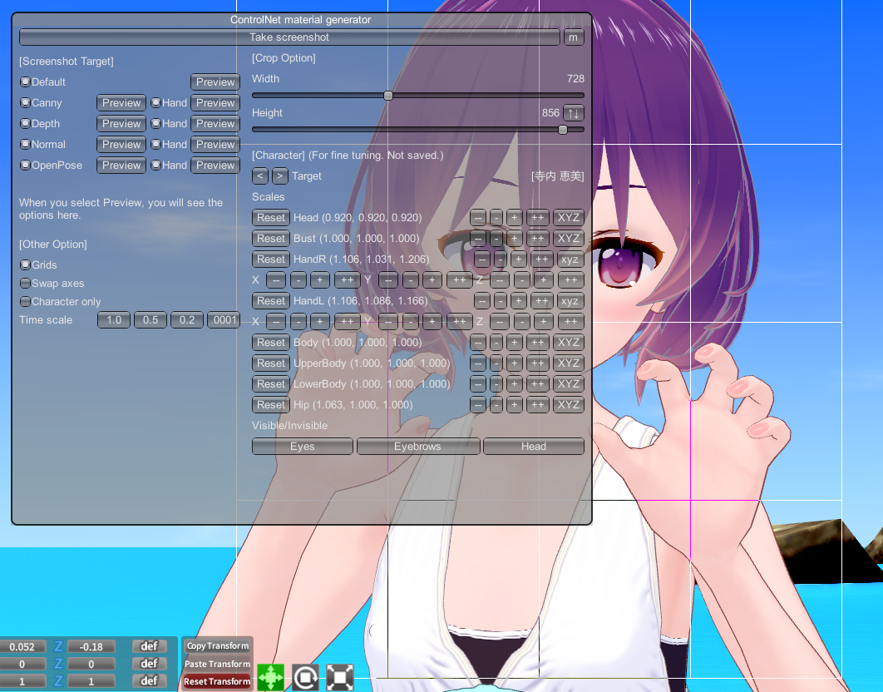Toggle xyz mode for HandR scale
883x692 pixels.
(x=570, y=259)
